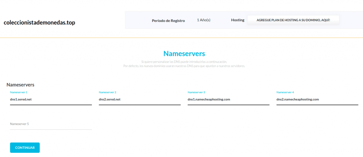Click the 'Nameserver 2' field label
Viewport: 363px width, 157px height.
coord(107,92)
